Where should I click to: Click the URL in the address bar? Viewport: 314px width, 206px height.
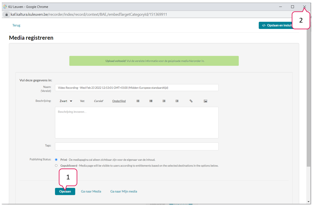[x=89, y=14]
